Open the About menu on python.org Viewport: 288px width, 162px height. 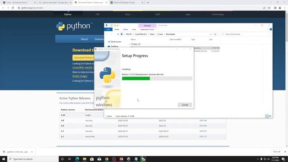pyautogui.click(x=84, y=39)
